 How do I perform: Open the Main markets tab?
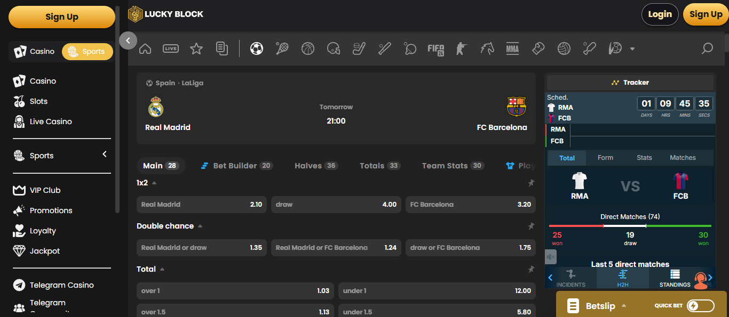tap(160, 166)
